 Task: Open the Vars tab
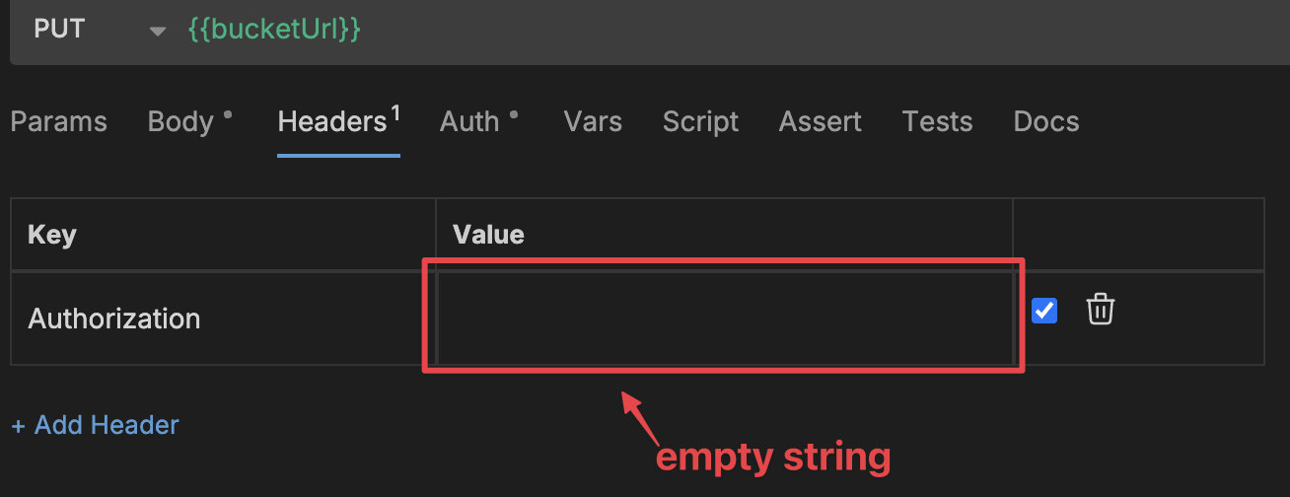[593, 121]
